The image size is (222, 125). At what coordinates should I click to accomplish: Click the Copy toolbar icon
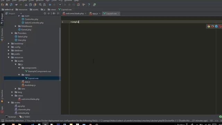point(31,5)
